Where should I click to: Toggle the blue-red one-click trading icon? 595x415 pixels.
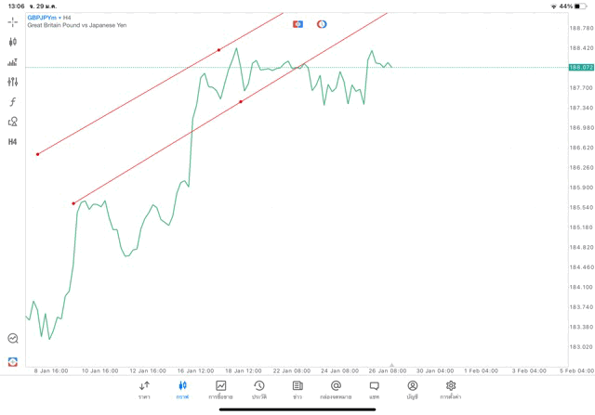pyautogui.click(x=297, y=24)
